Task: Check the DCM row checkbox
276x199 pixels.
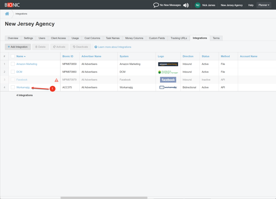Action: (x=13, y=72)
